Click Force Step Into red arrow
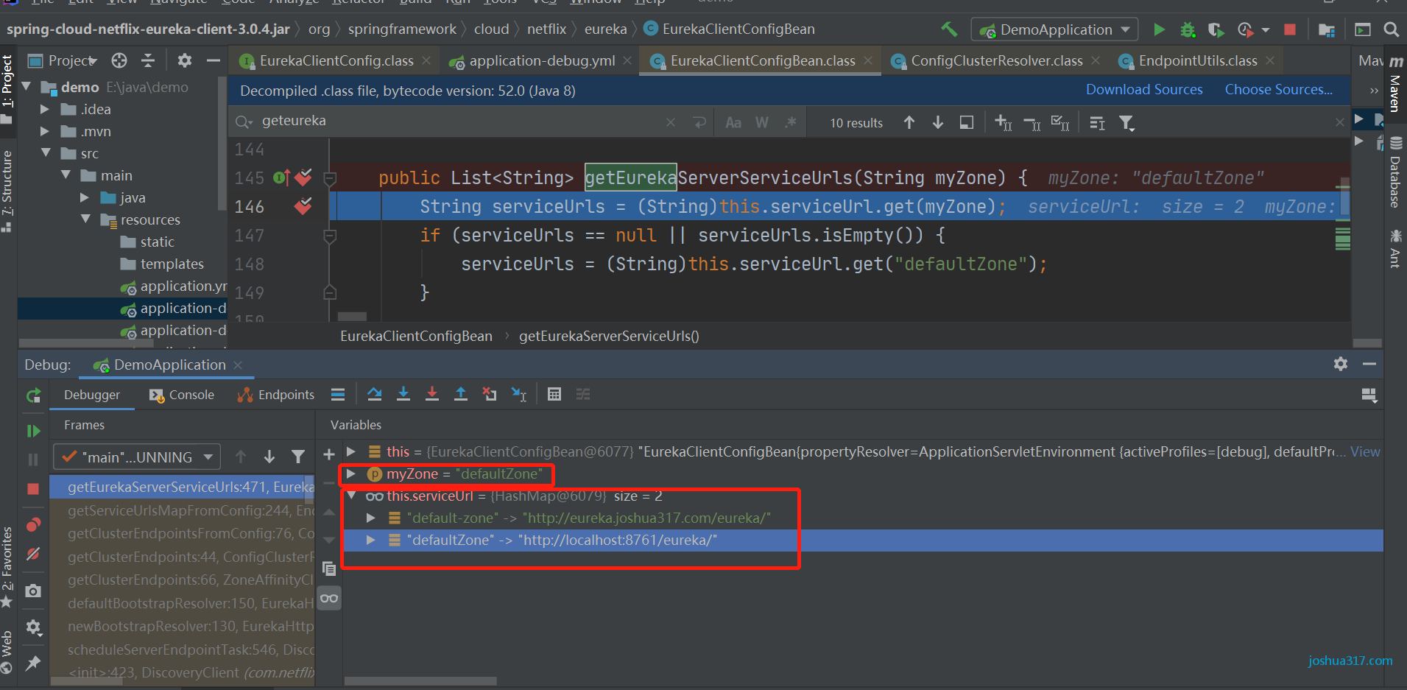The height and width of the screenshot is (690, 1407). 431,395
